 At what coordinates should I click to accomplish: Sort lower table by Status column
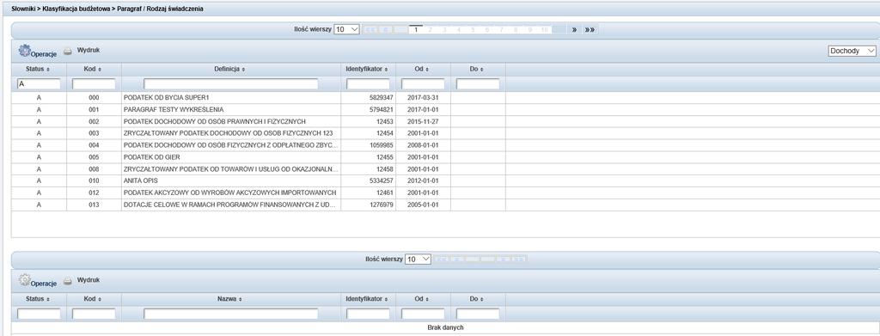38,299
